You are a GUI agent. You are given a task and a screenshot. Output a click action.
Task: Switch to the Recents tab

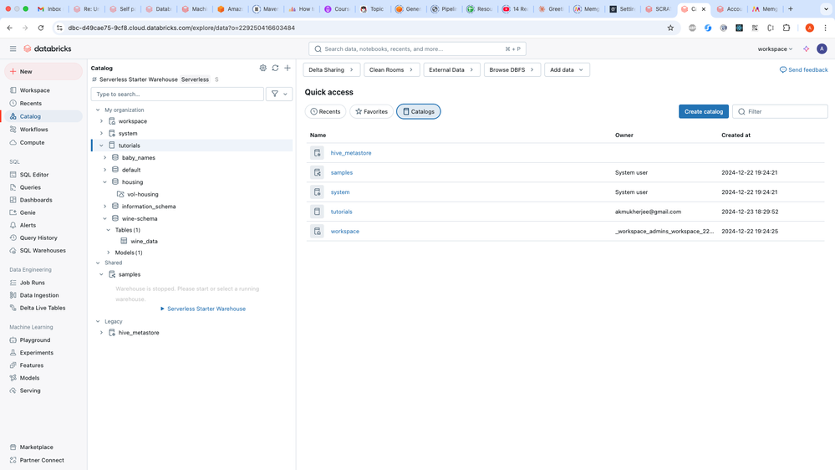(325, 111)
